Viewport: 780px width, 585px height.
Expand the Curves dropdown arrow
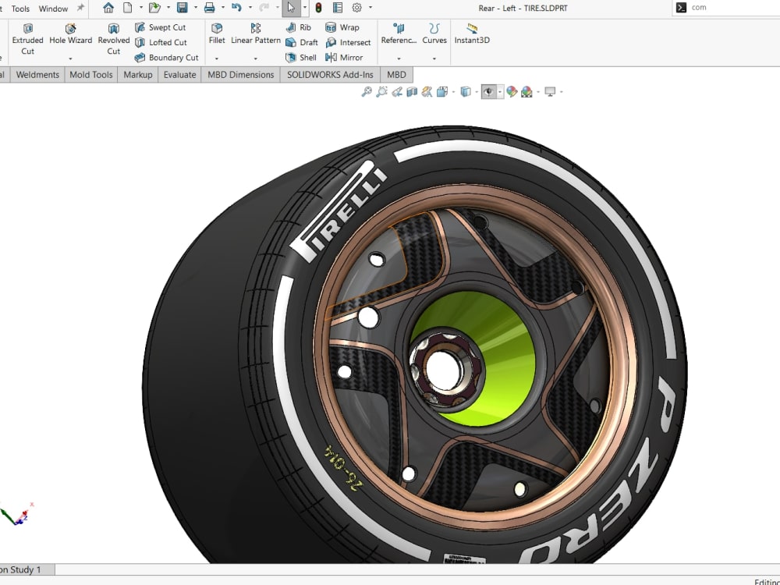coord(434,58)
